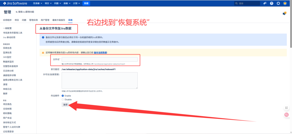
Task: Click the pink floating assistant icon
Action: click(287, 115)
